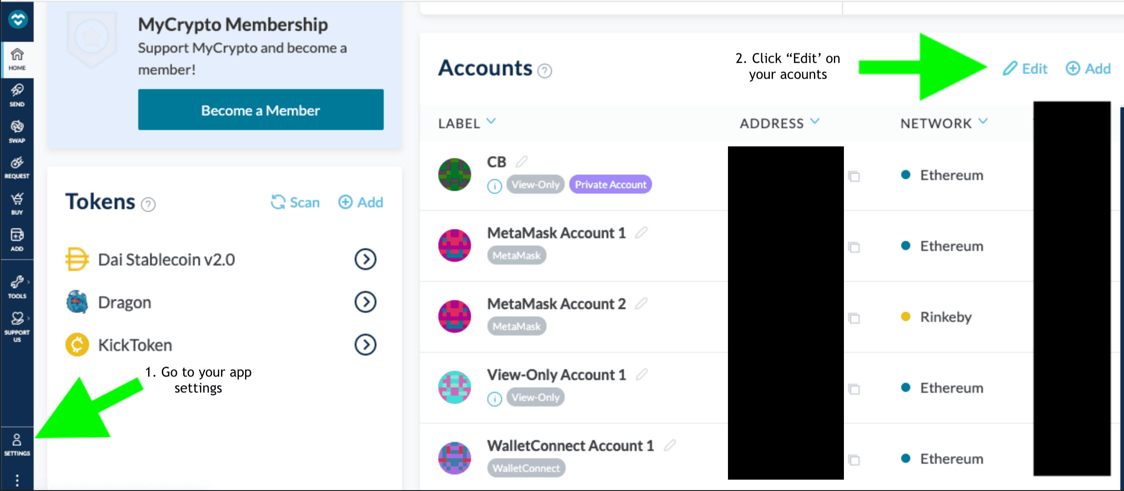Screen dimensions: 1124x491
Task: Edit the MetaMask Account 2 label
Action: pyautogui.click(x=641, y=303)
